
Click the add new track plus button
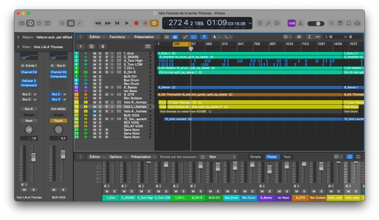81,46
